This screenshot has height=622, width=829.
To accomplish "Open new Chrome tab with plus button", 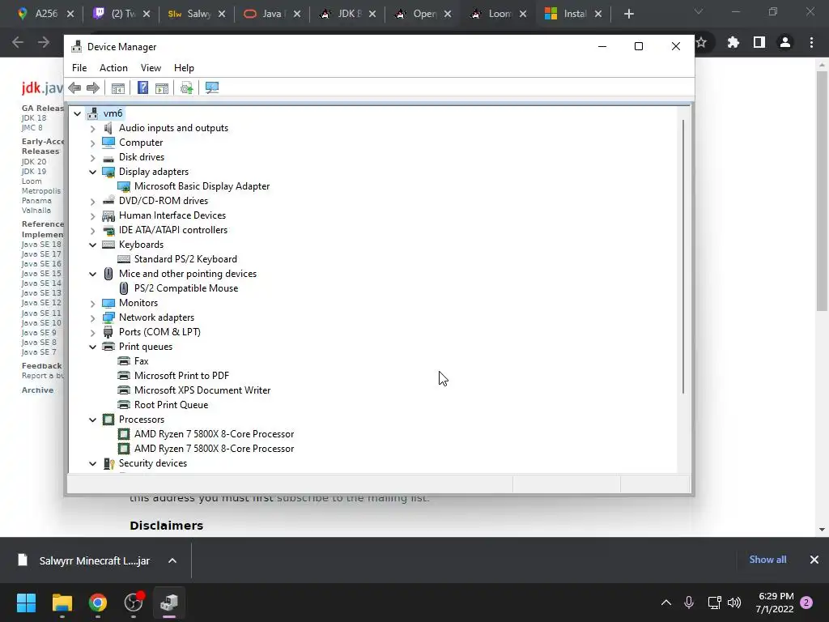I will click(x=628, y=14).
